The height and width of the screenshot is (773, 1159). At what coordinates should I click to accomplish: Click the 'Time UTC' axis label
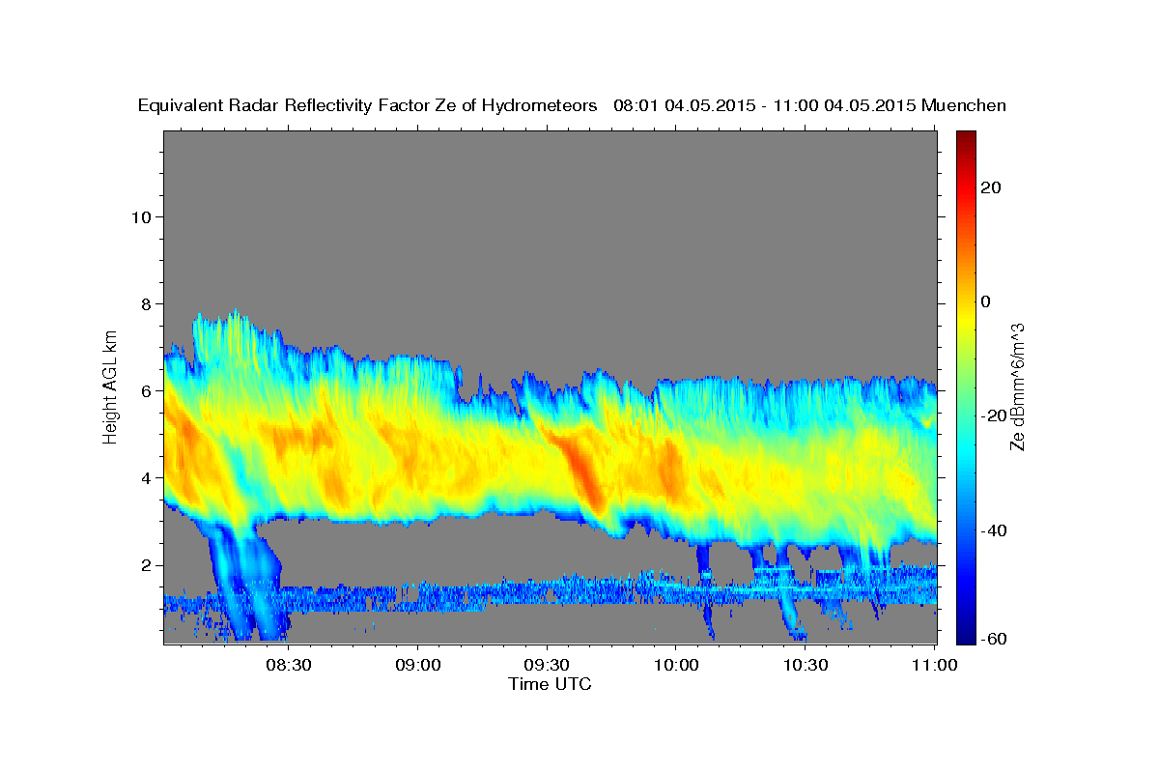(550, 684)
